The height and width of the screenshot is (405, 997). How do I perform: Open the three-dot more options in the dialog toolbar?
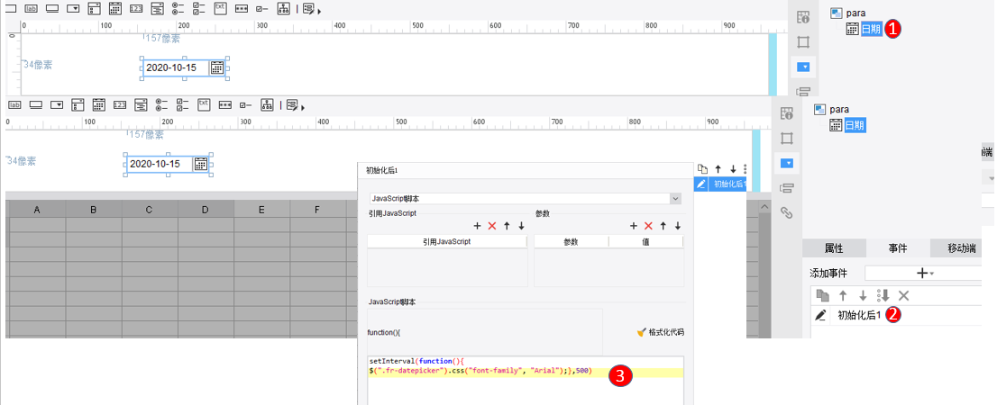[745, 169]
